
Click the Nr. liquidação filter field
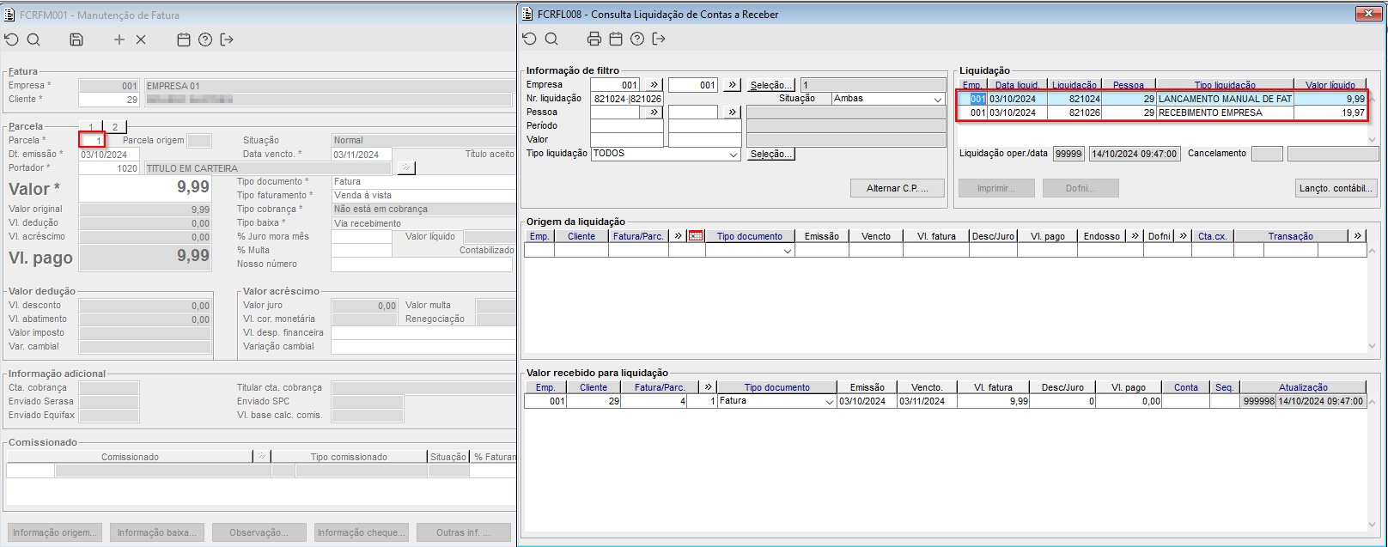[x=627, y=99]
